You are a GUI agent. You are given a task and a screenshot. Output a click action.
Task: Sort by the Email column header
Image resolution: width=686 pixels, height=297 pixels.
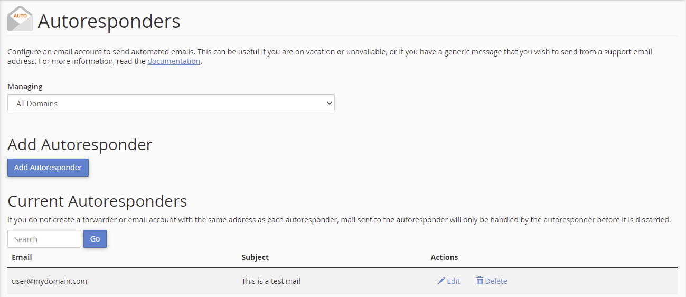22,257
